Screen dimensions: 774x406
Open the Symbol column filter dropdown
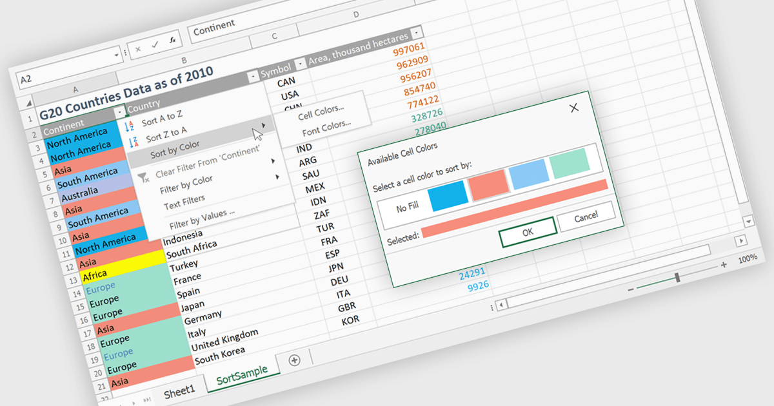300,64
